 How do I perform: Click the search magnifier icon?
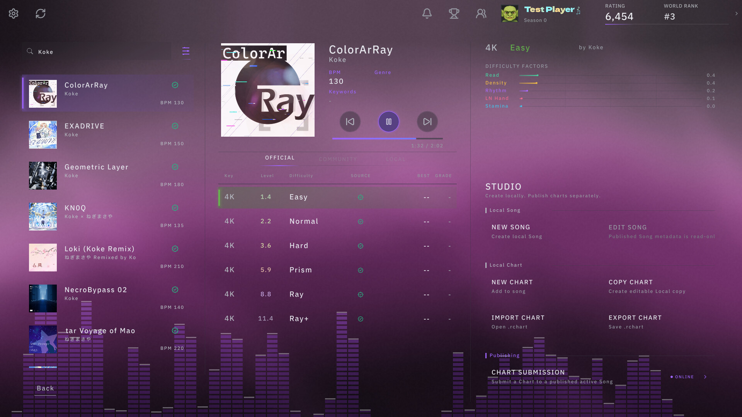[x=30, y=51]
